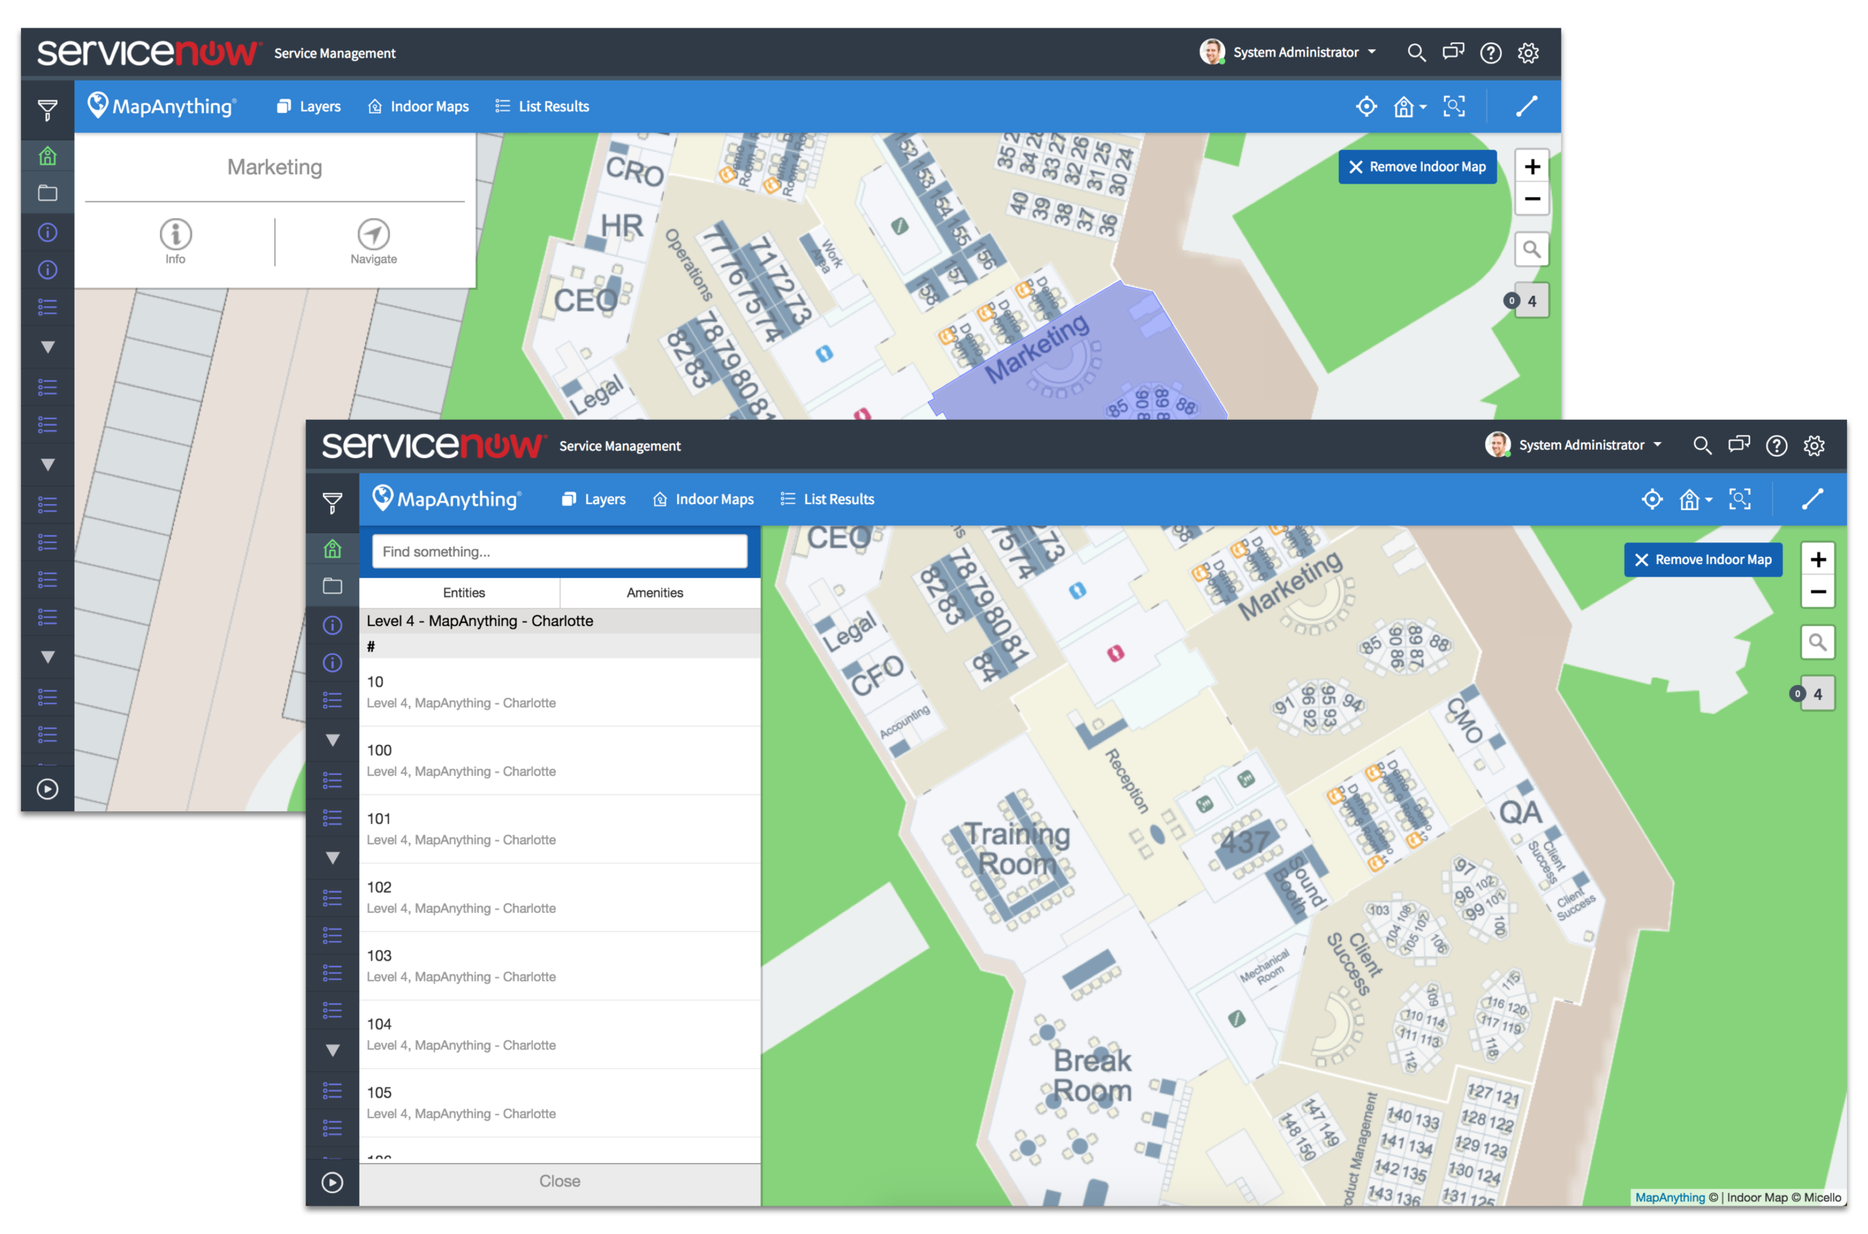The height and width of the screenshot is (1234, 1868).
Task: Click the folder icon in back window sidebar
Action: [x=47, y=193]
